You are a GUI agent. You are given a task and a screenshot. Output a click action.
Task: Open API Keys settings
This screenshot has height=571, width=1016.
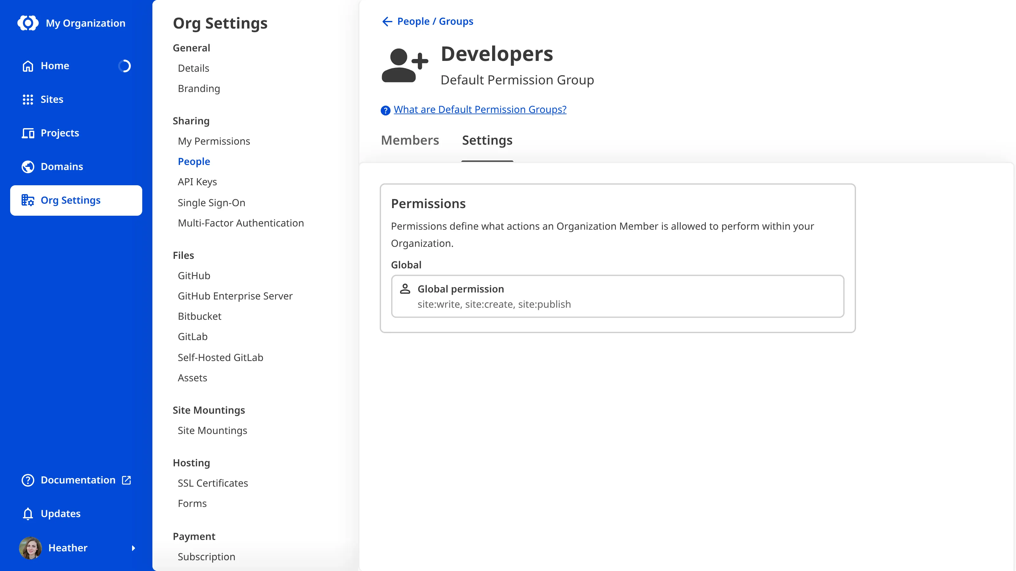[x=197, y=182]
